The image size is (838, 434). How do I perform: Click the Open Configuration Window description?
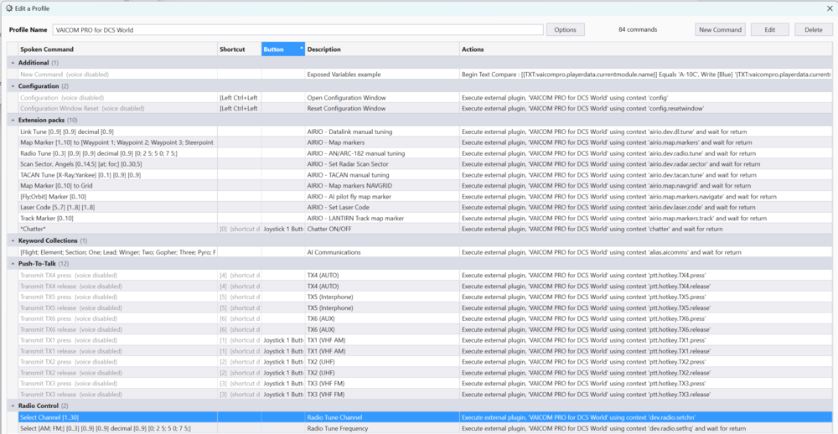click(346, 98)
